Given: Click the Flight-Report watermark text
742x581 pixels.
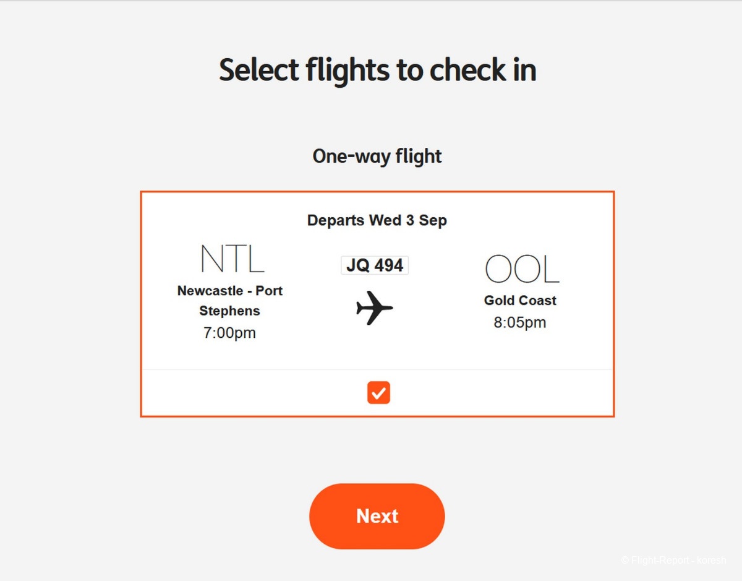Looking at the screenshot, I should (x=673, y=561).
